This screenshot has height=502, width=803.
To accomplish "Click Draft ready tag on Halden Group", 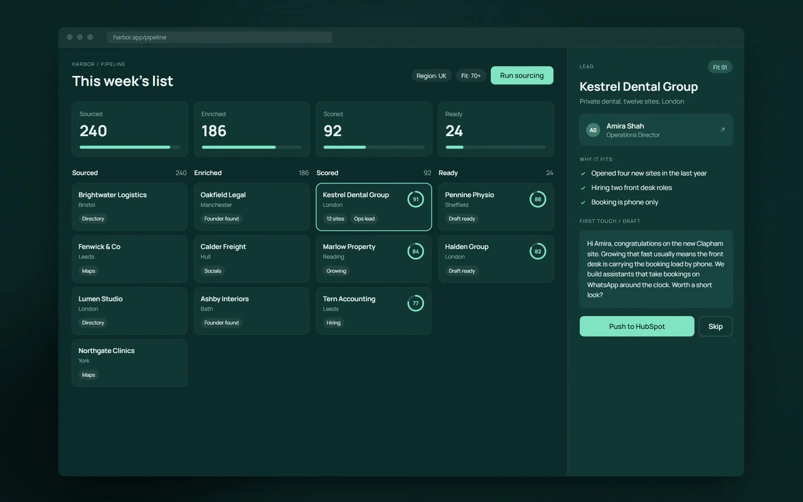I will pos(462,271).
